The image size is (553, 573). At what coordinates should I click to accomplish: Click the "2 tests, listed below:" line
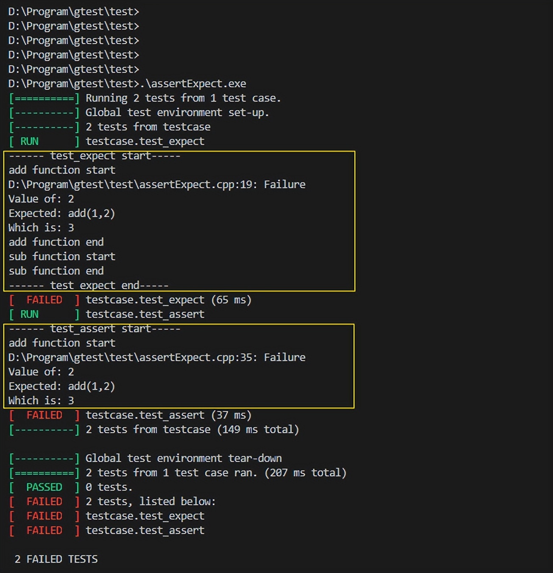[151, 502]
